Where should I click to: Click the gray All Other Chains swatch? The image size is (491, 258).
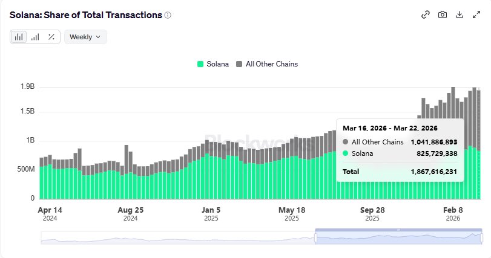click(x=239, y=64)
